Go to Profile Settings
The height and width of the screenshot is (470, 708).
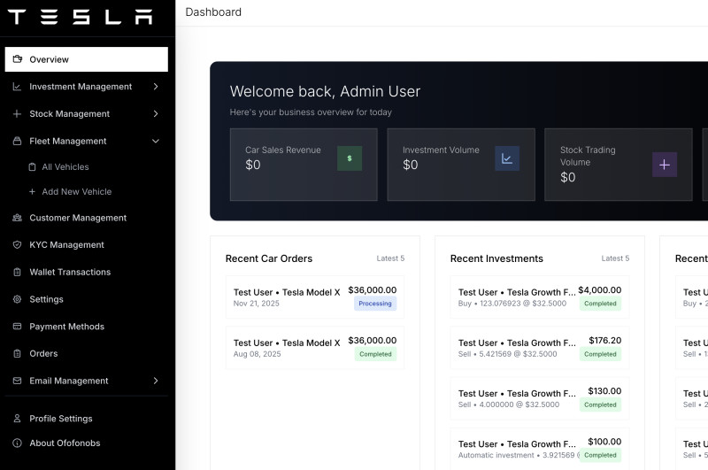tap(60, 419)
